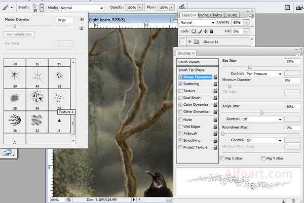The height and width of the screenshot is (203, 304).
Task: Enable the Texture checkbox
Action: [180, 91]
